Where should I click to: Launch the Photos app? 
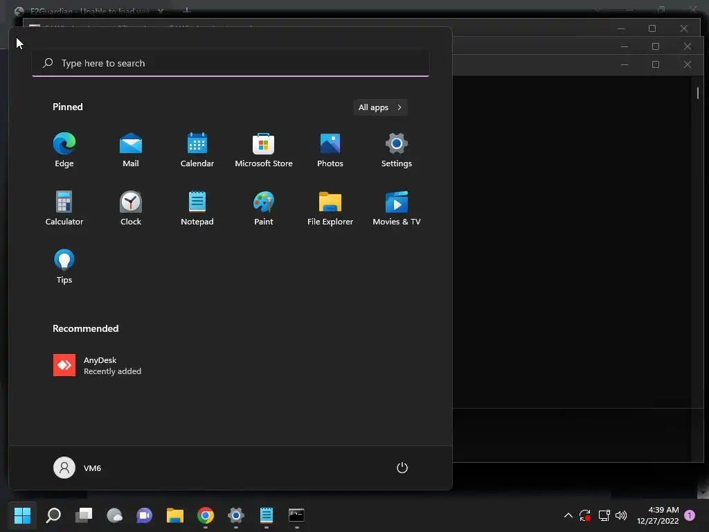(330, 150)
